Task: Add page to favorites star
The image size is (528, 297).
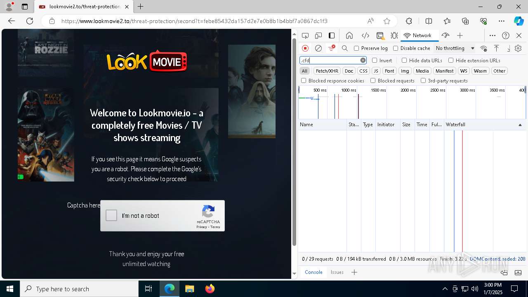Action: (x=387, y=21)
